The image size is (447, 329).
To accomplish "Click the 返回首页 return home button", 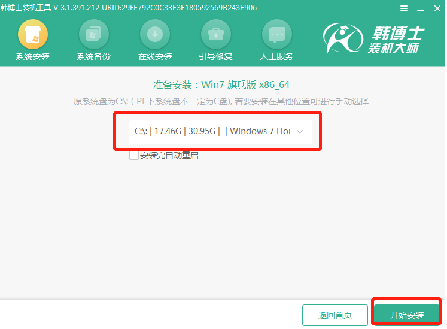I will click(335, 315).
